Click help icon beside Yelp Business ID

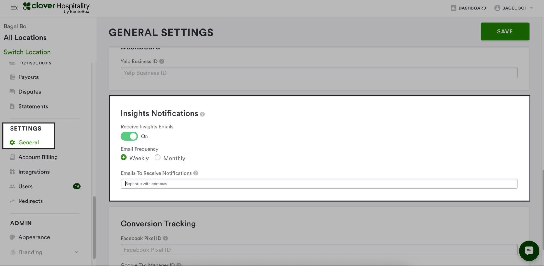coord(162,61)
